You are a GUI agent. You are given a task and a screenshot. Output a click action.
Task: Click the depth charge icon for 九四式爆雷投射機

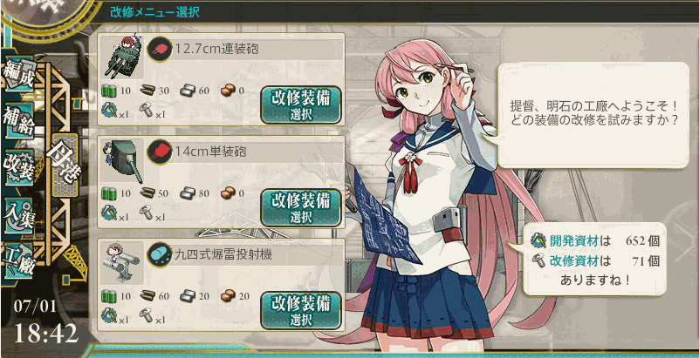click(x=160, y=254)
